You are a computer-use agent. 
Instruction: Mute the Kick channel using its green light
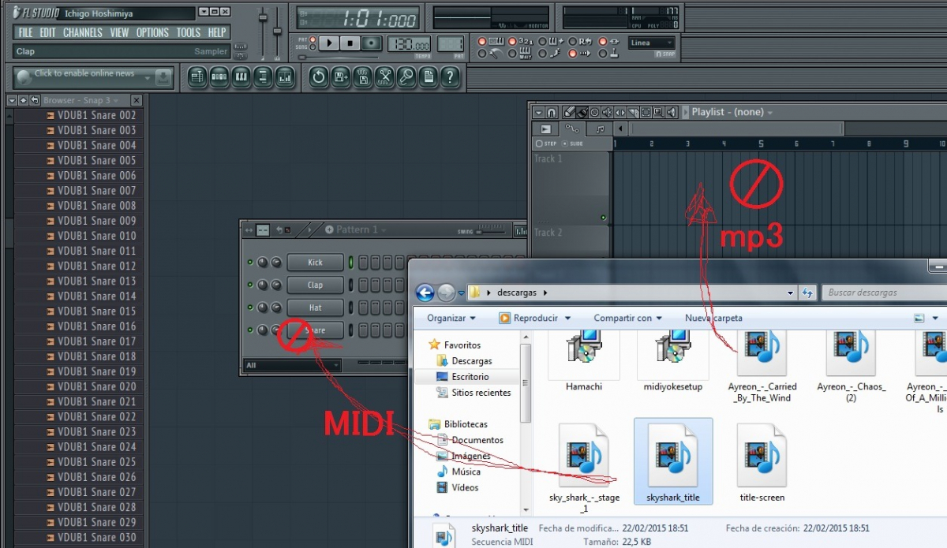click(x=250, y=262)
